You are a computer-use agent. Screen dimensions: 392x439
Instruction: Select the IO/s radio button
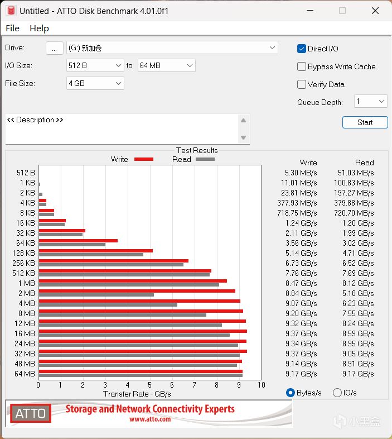337,393
